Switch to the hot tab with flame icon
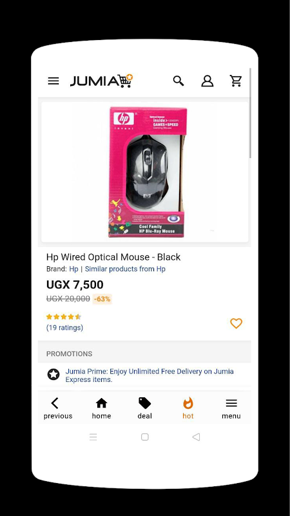Screen dimensions: 290x516 [188, 408]
